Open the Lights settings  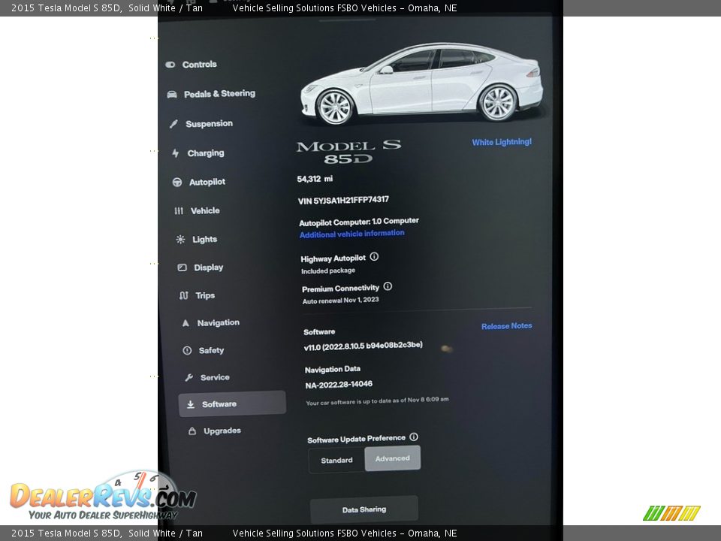coord(204,239)
